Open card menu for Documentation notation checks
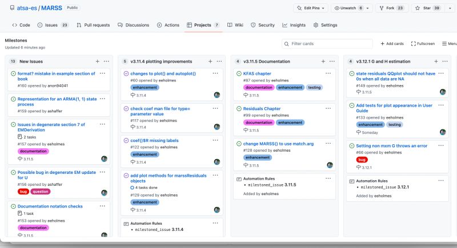 click(102, 206)
